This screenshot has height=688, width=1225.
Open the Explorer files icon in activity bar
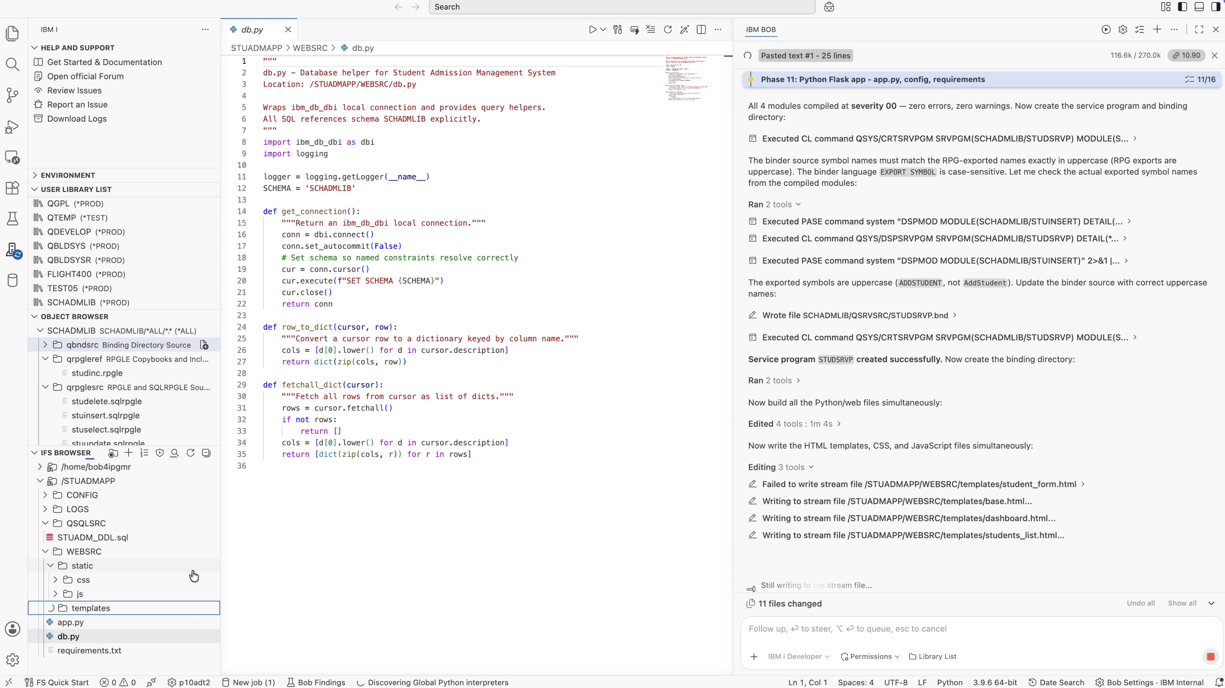[12, 34]
